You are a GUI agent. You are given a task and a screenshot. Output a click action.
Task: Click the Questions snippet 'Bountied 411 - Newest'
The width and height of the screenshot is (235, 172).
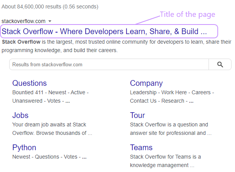tap(50, 97)
